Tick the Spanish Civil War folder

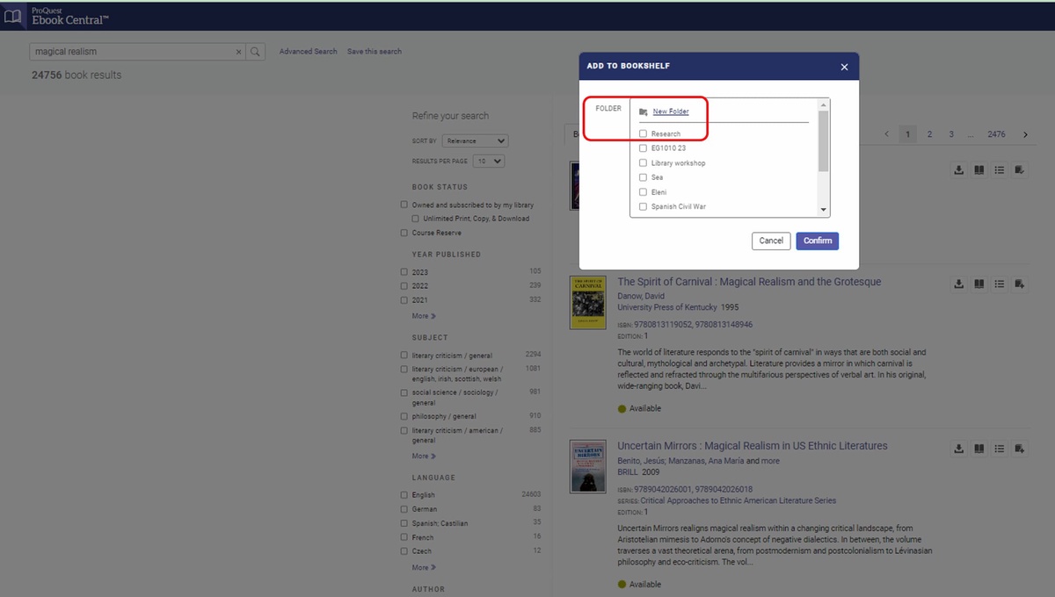tap(643, 207)
